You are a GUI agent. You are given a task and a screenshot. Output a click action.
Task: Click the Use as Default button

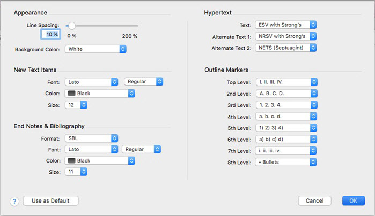pyautogui.click(x=50, y=200)
